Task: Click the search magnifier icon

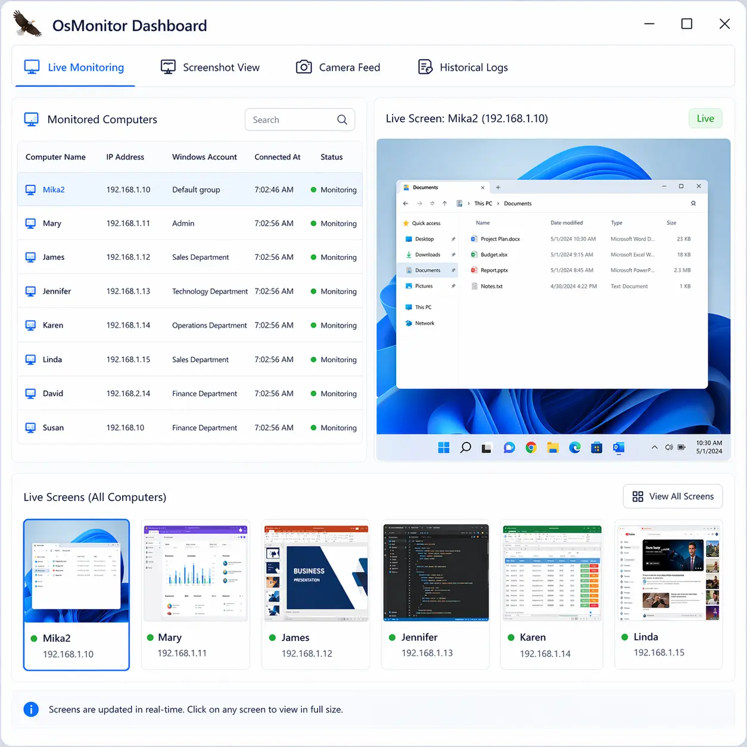Action: point(342,120)
